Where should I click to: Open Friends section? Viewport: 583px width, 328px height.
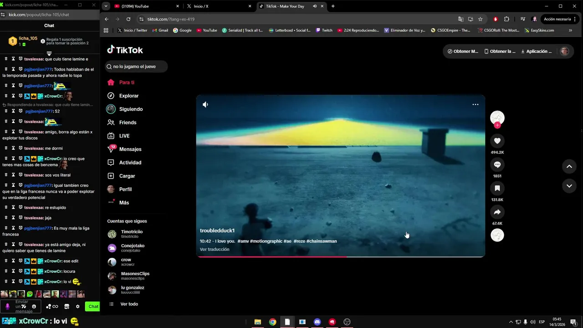click(x=122, y=123)
